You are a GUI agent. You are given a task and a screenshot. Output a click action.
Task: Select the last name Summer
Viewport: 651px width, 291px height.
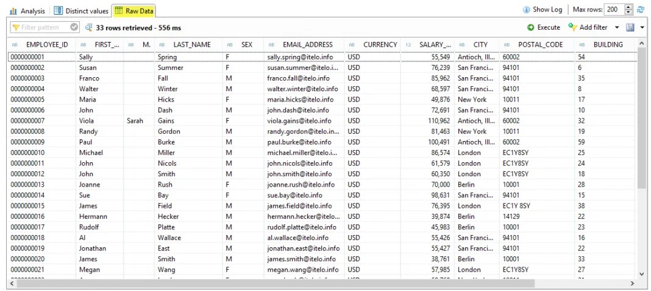click(x=170, y=67)
